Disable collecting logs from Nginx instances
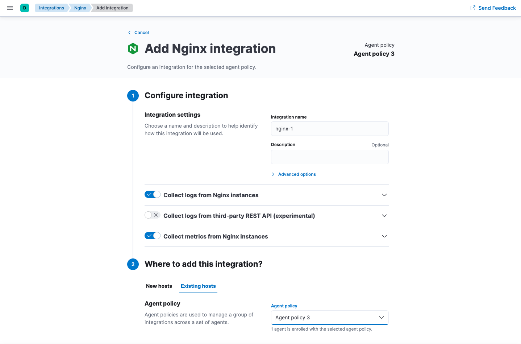521x344 pixels. pos(152,194)
